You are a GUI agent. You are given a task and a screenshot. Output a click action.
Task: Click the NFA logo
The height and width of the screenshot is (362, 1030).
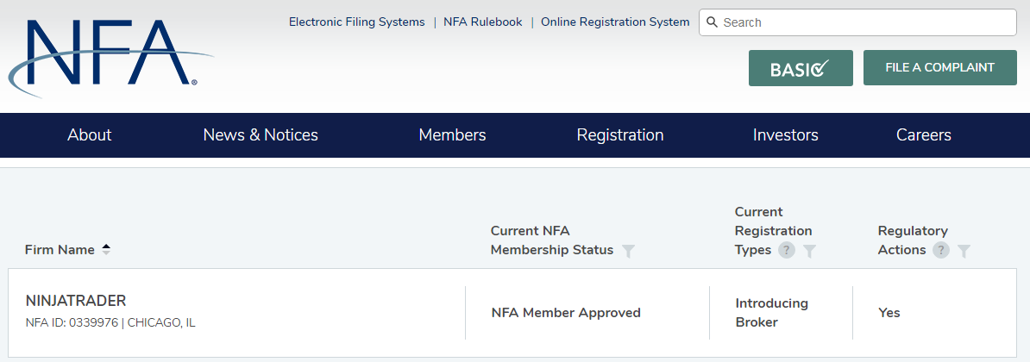pyautogui.click(x=108, y=56)
